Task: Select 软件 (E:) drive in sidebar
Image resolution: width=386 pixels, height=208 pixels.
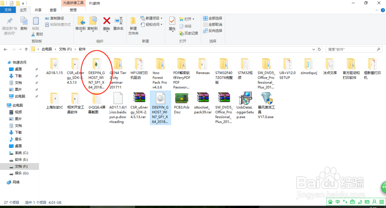Action: point(19,159)
